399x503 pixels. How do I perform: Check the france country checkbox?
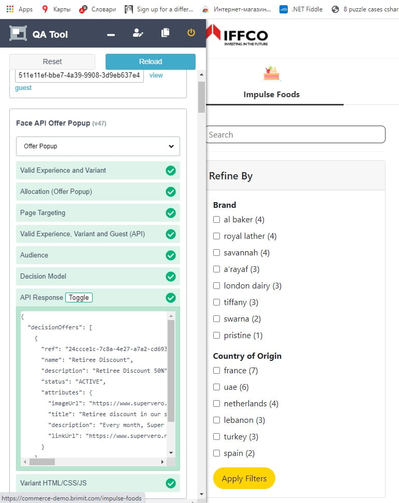(x=216, y=370)
